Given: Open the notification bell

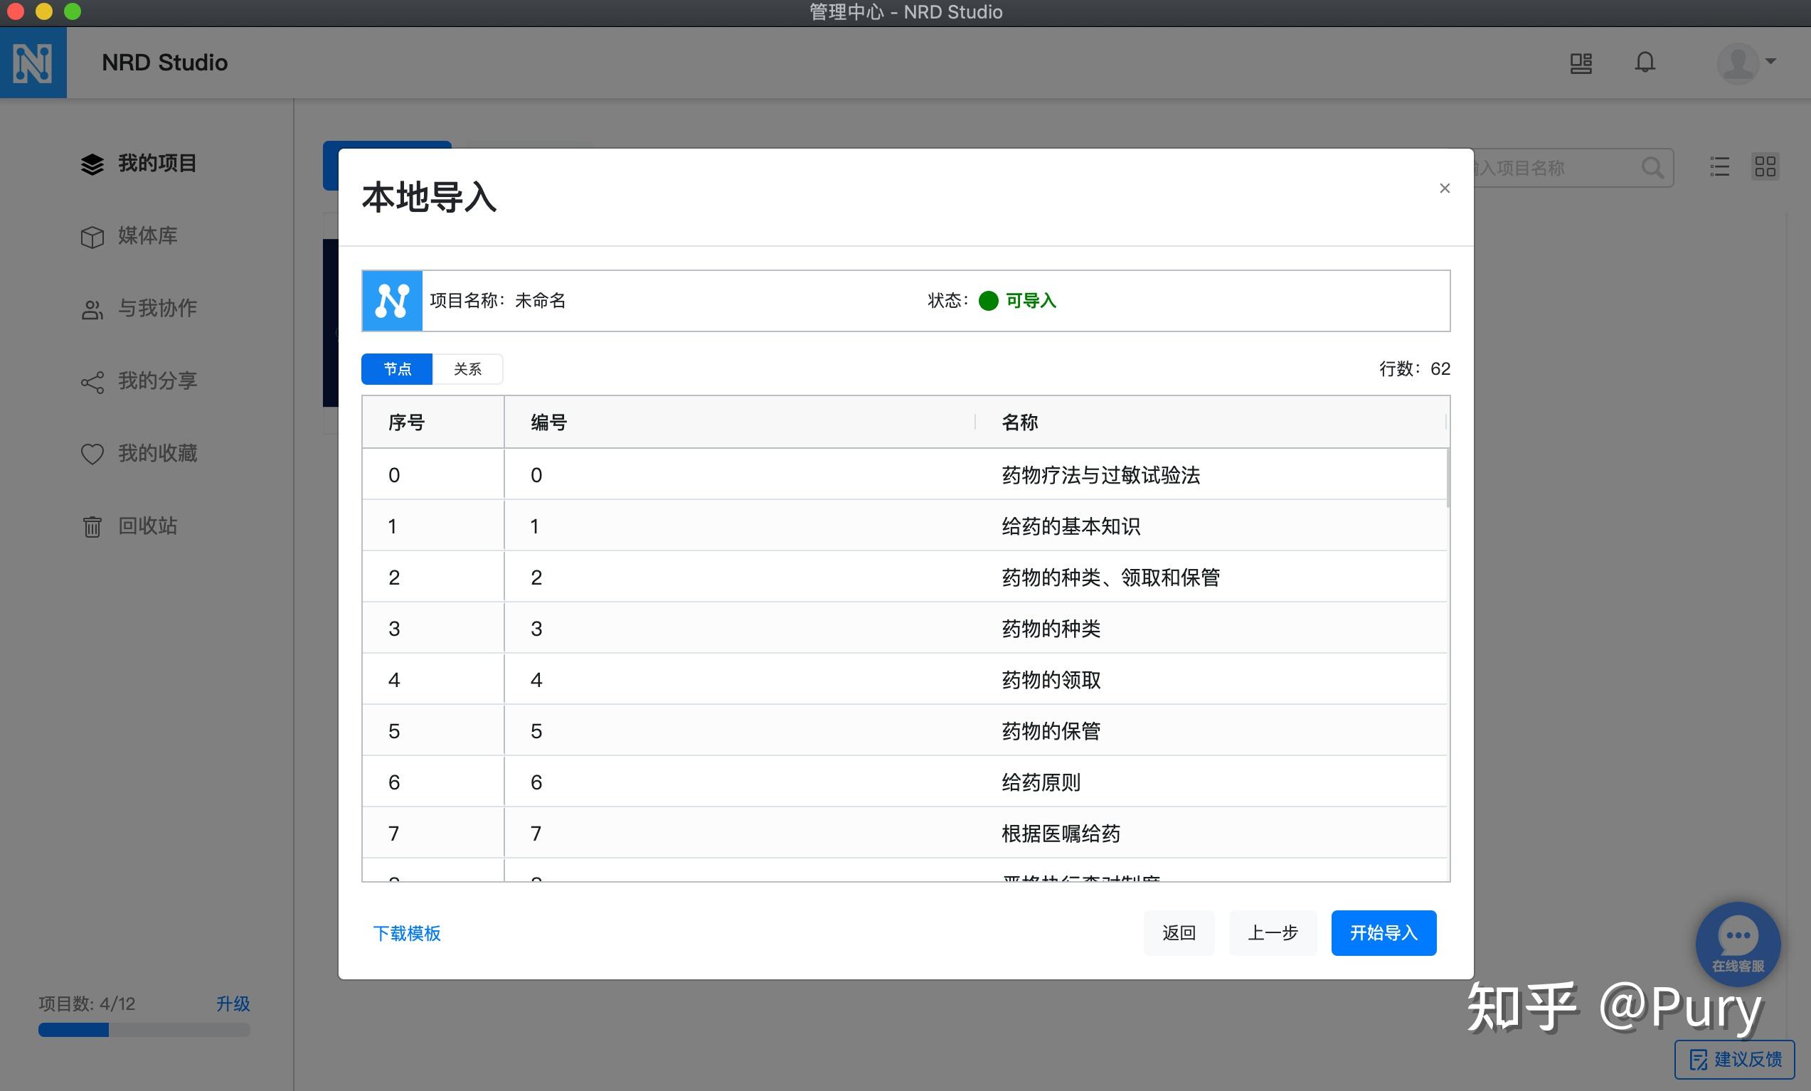Looking at the screenshot, I should click(x=1644, y=63).
